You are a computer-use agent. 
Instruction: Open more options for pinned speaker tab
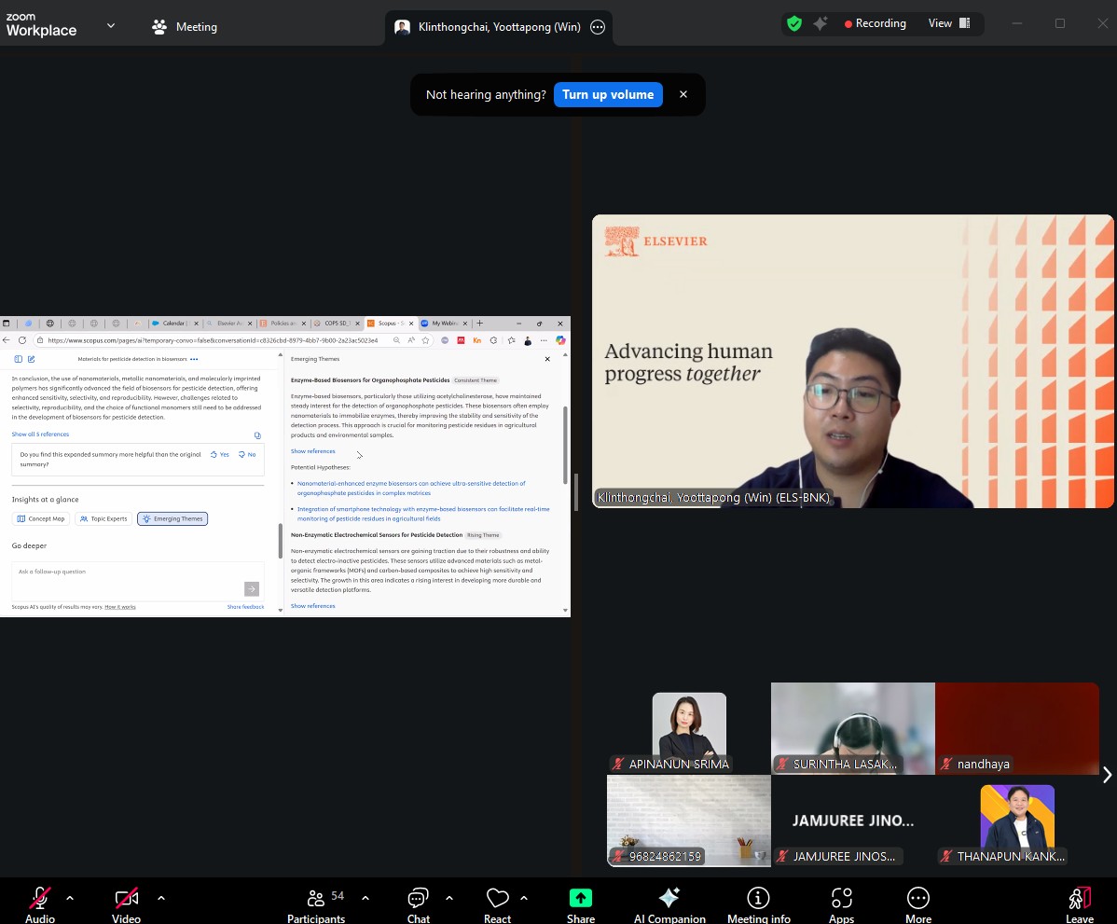[598, 27]
